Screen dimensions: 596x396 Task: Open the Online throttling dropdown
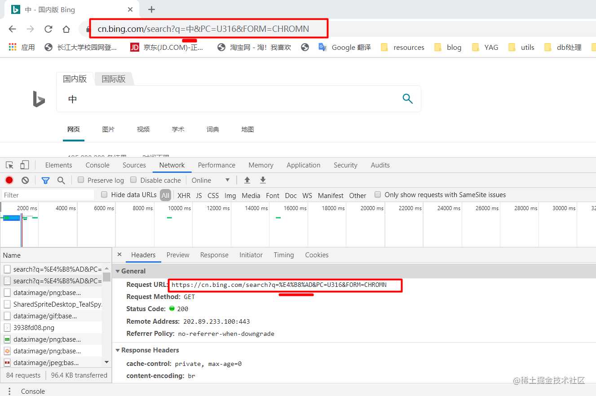(x=211, y=180)
